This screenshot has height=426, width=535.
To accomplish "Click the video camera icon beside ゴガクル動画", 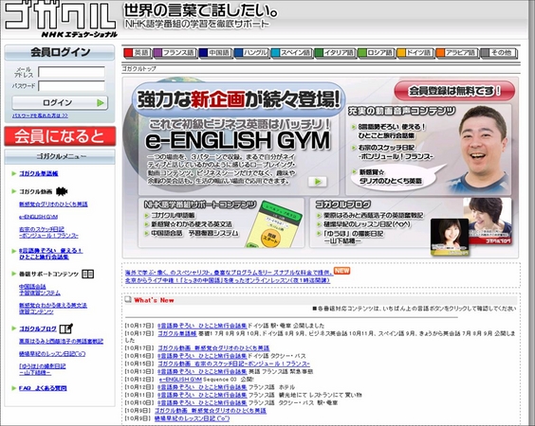I will 62,191.
